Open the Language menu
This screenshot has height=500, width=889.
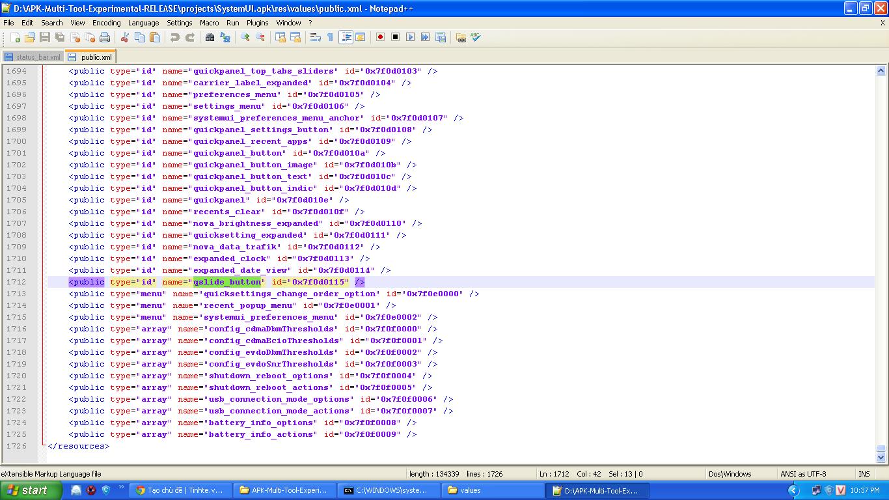click(x=144, y=23)
